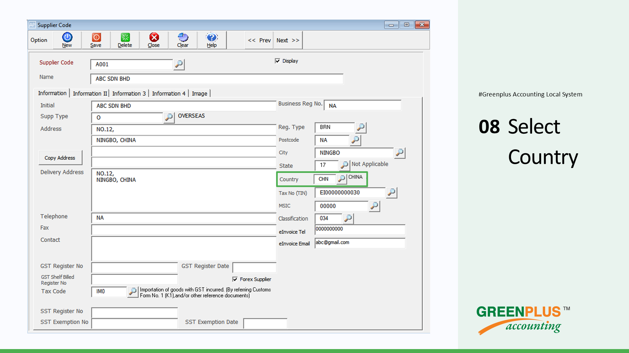Go to previous supplier record
This screenshot has height=353, width=629.
click(x=259, y=40)
